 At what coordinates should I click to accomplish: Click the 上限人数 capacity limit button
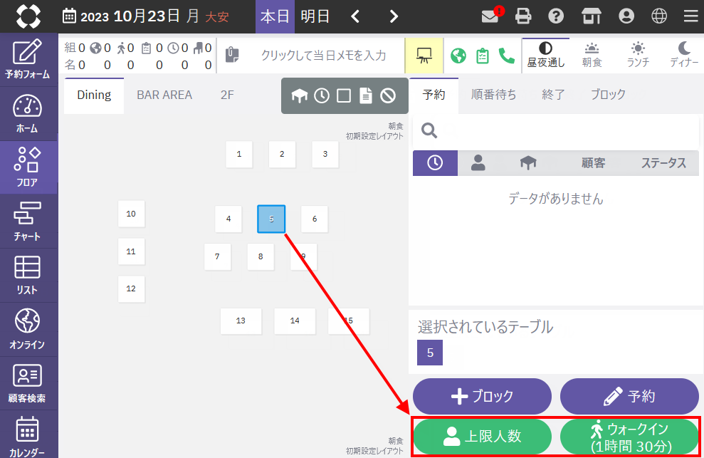[482, 437]
